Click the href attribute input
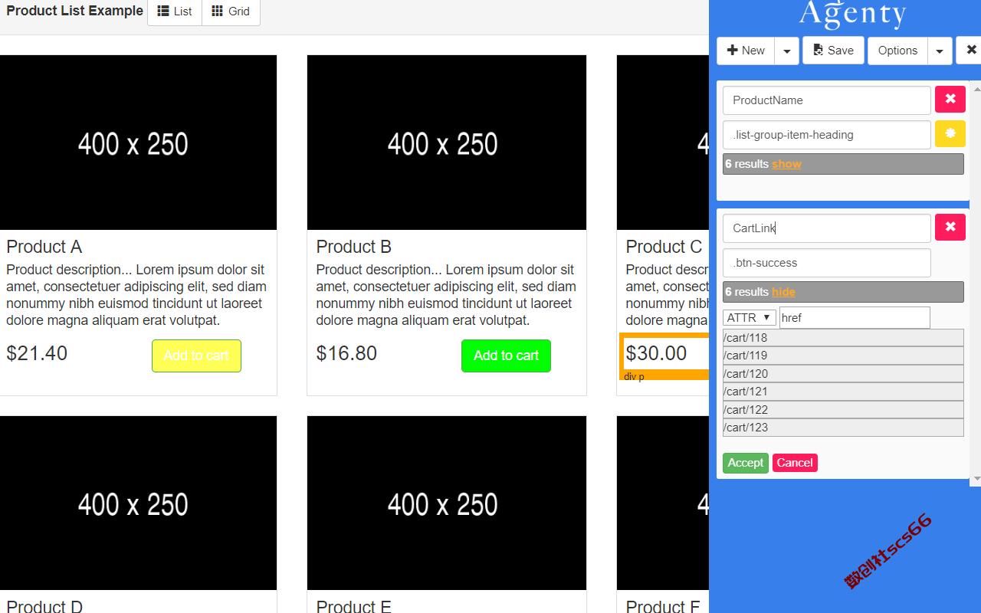Screen dimensions: 981x613 855,317
